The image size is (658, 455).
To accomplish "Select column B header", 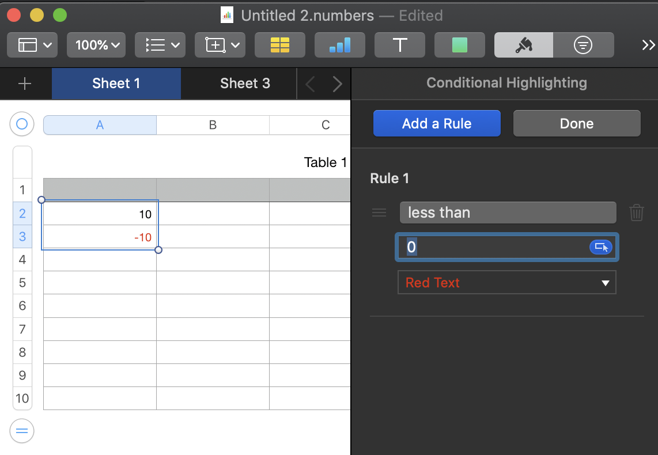I will coord(213,125).
